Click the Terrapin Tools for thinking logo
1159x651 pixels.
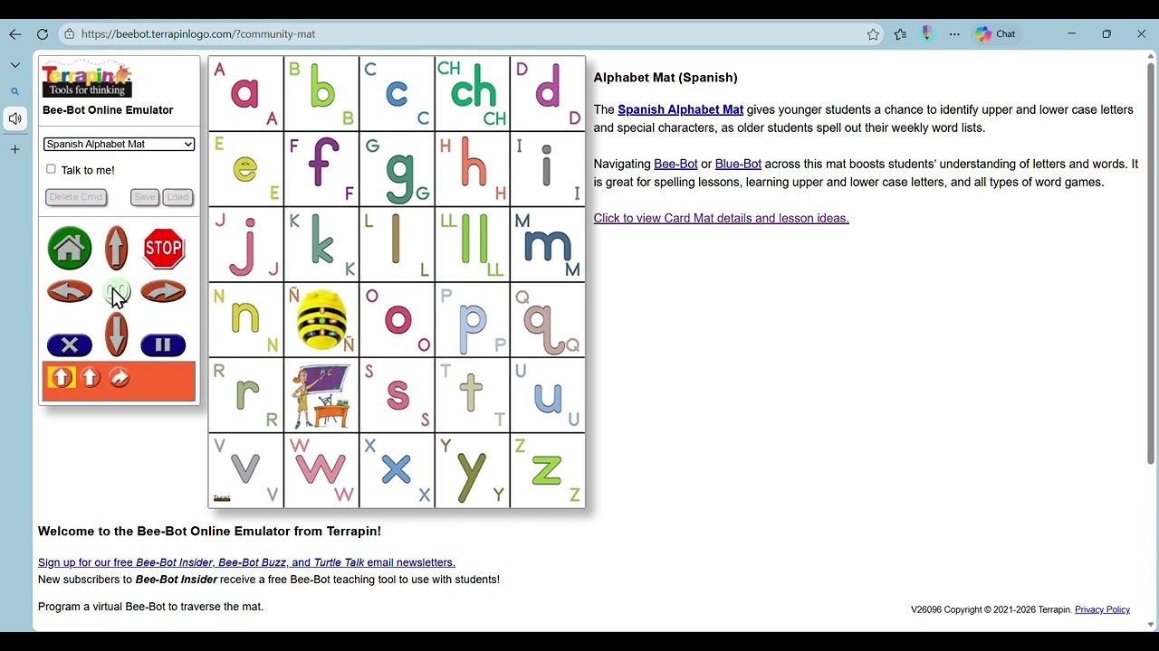pyautogui.click(x=87, y=80)
